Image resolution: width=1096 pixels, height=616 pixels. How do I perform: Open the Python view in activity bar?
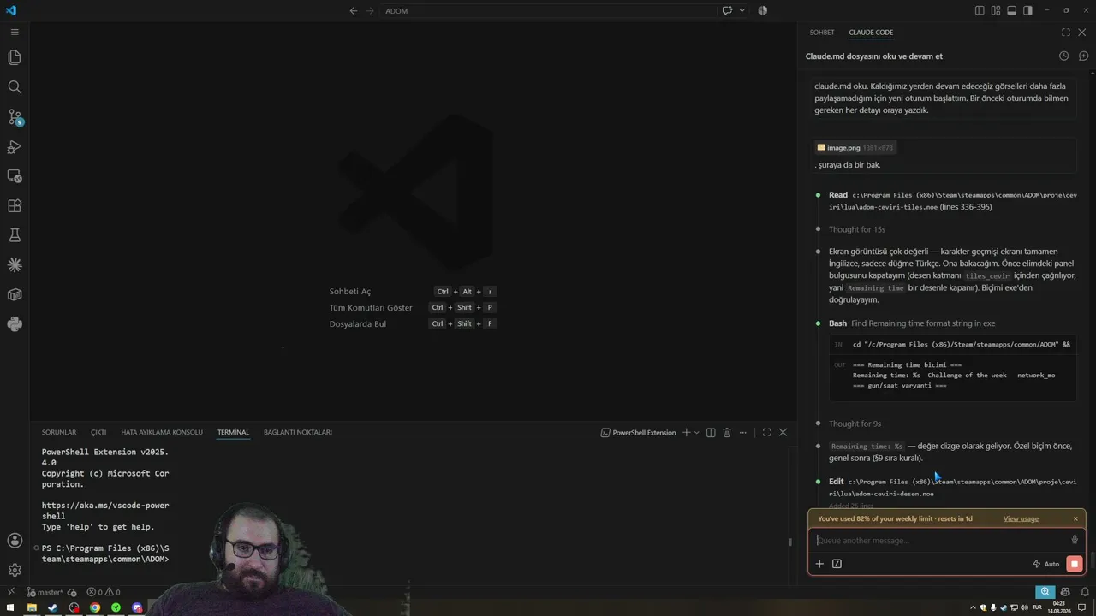tap(15, 324)
